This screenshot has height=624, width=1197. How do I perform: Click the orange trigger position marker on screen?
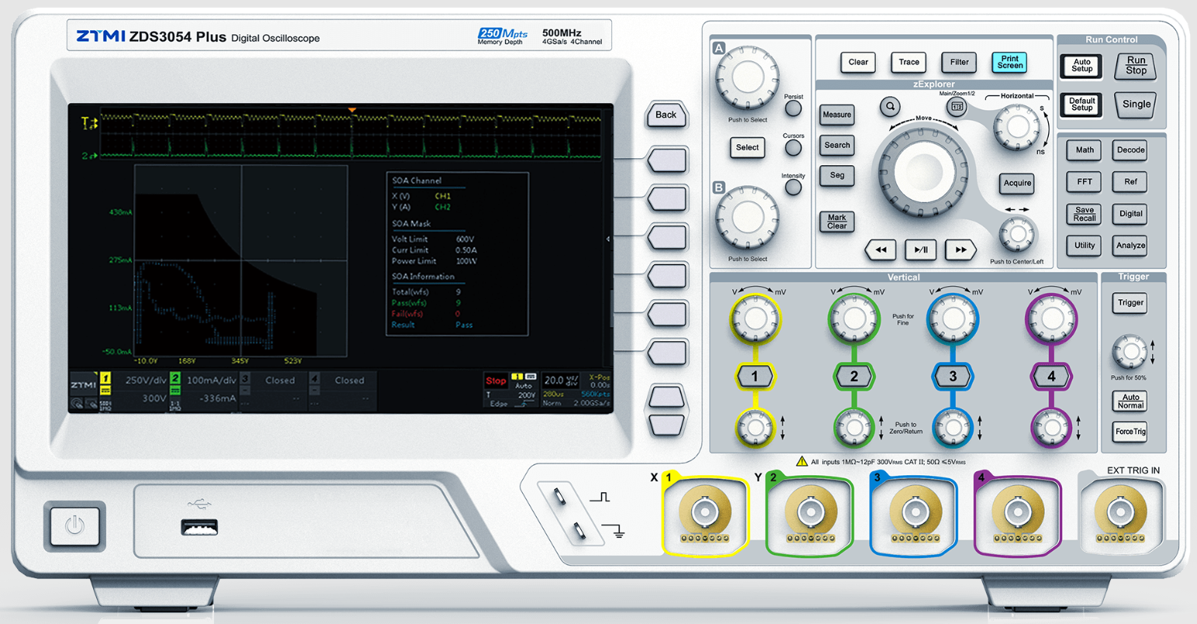[352, 110]
